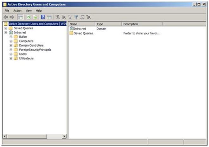This screenshot has width=209, height=147.
Task: Select the Computers folder in the tree
Action: (26, 41)
